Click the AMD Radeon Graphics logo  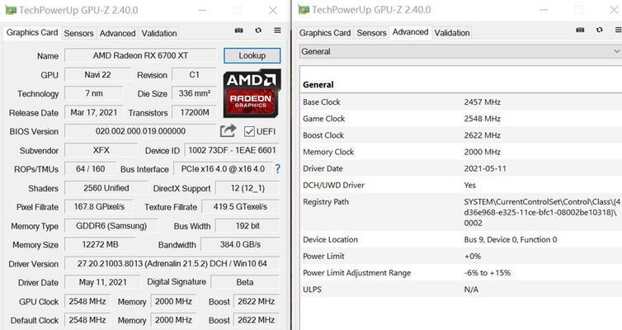(252, 93)
